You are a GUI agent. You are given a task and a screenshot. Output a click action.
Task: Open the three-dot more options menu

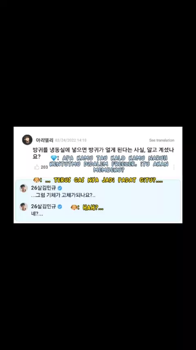coord(174,167)
